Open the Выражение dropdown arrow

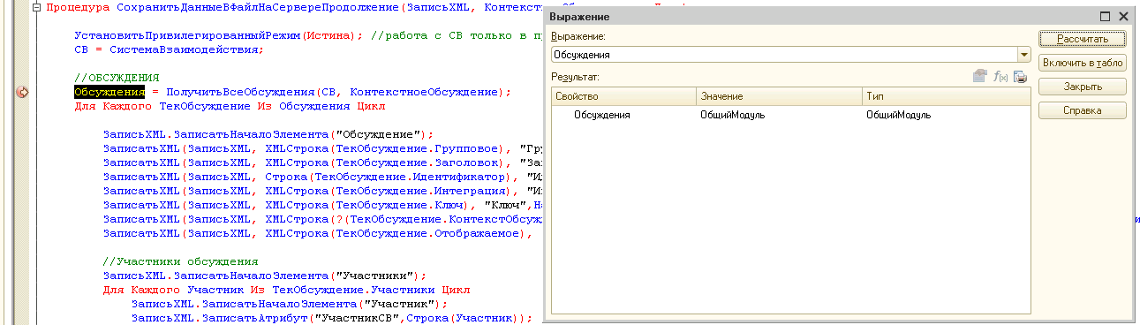[x=1023, y=55]
